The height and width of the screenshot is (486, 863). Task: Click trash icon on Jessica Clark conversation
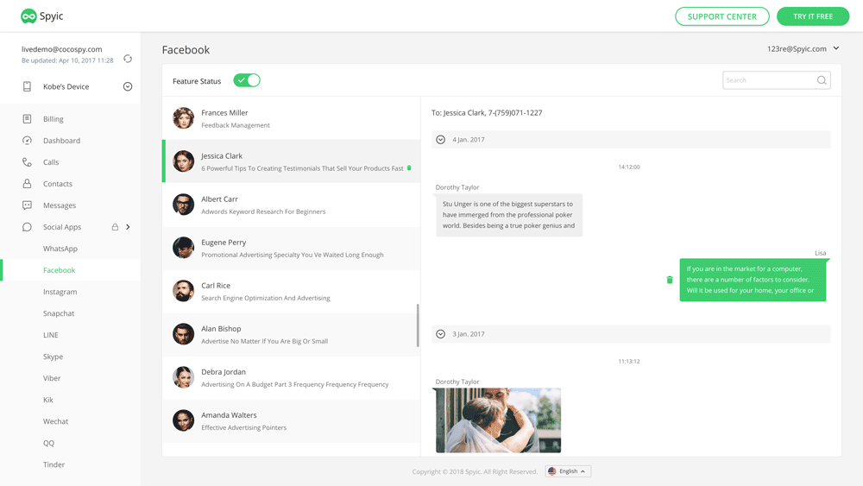pyautogui.click(x=409, y=168)
